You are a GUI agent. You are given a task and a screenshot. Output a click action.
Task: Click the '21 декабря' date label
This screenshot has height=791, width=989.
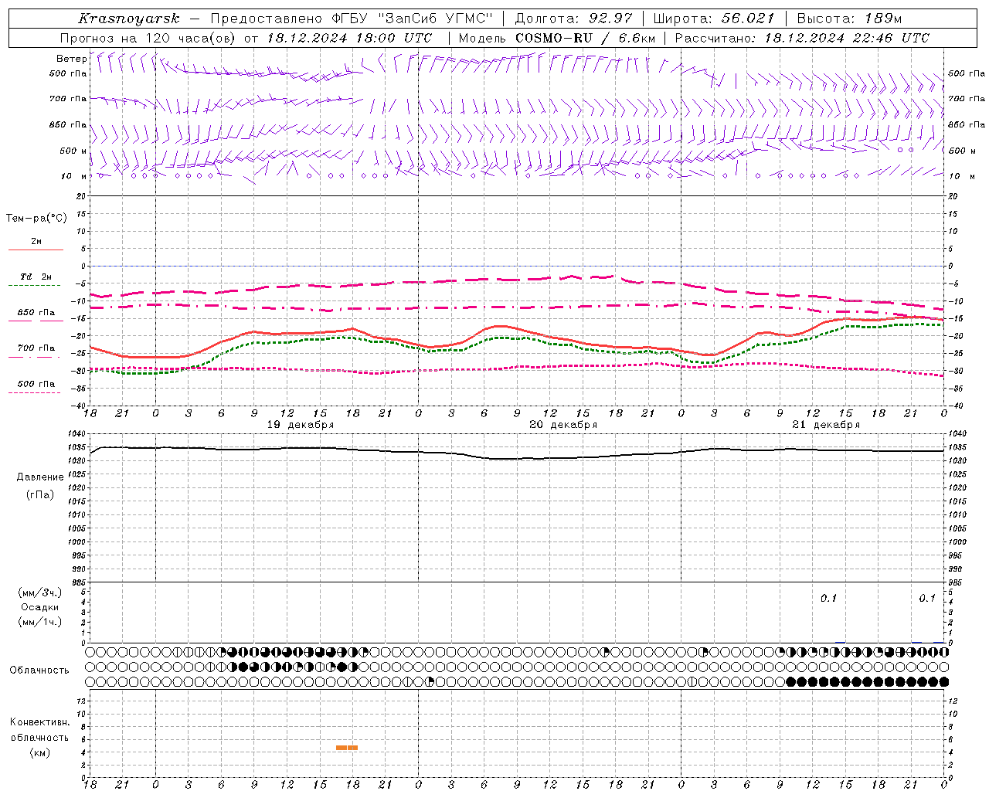pos(826,425)
